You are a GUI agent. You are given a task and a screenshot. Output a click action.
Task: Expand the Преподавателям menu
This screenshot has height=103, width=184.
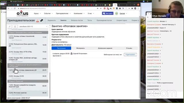(x=63, y=13)
